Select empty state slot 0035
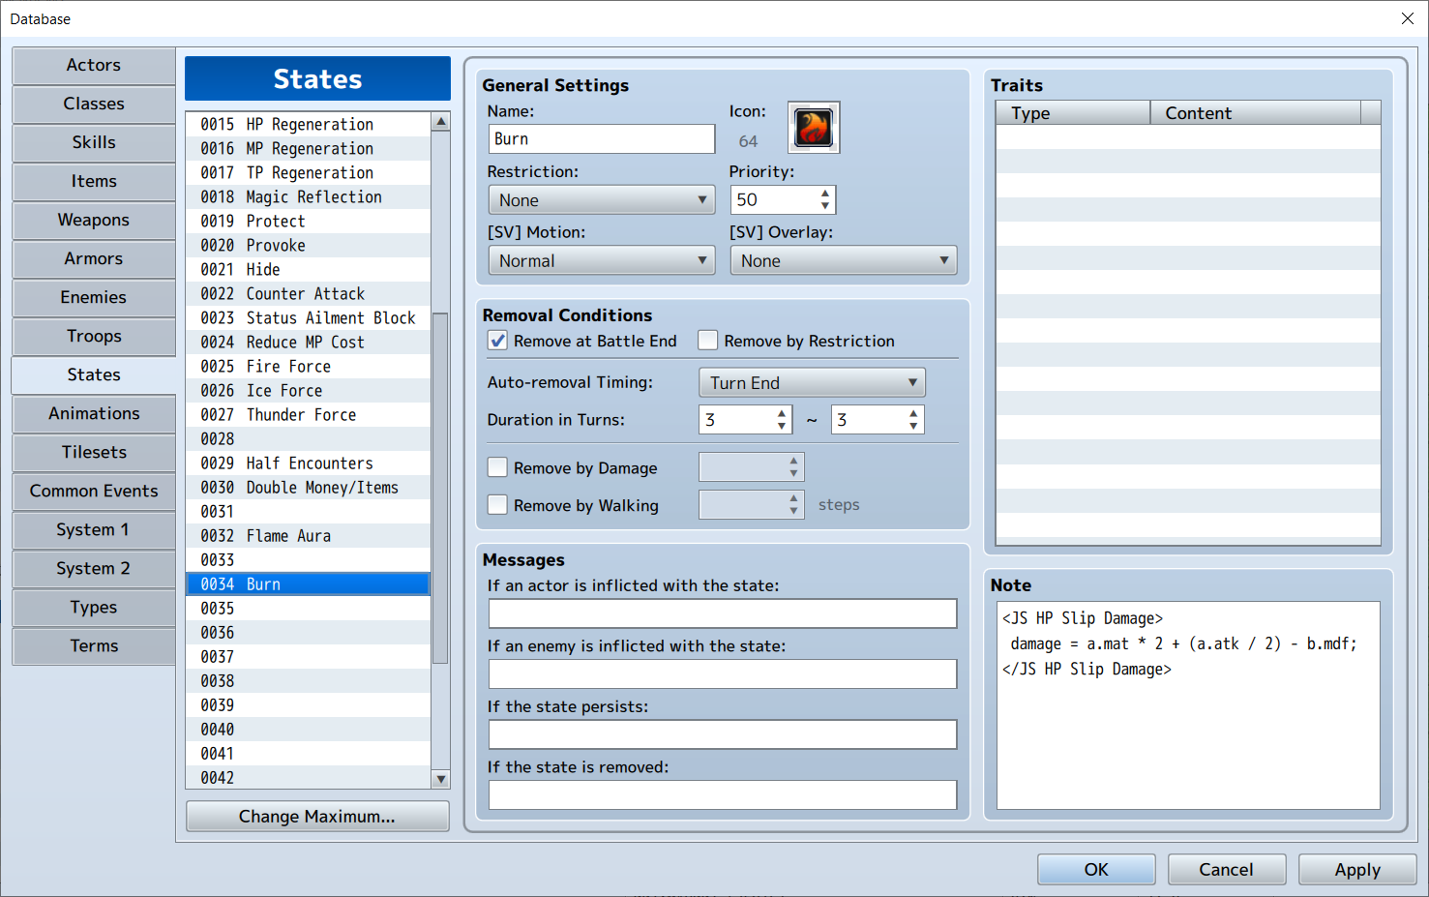 coord(308,609)
